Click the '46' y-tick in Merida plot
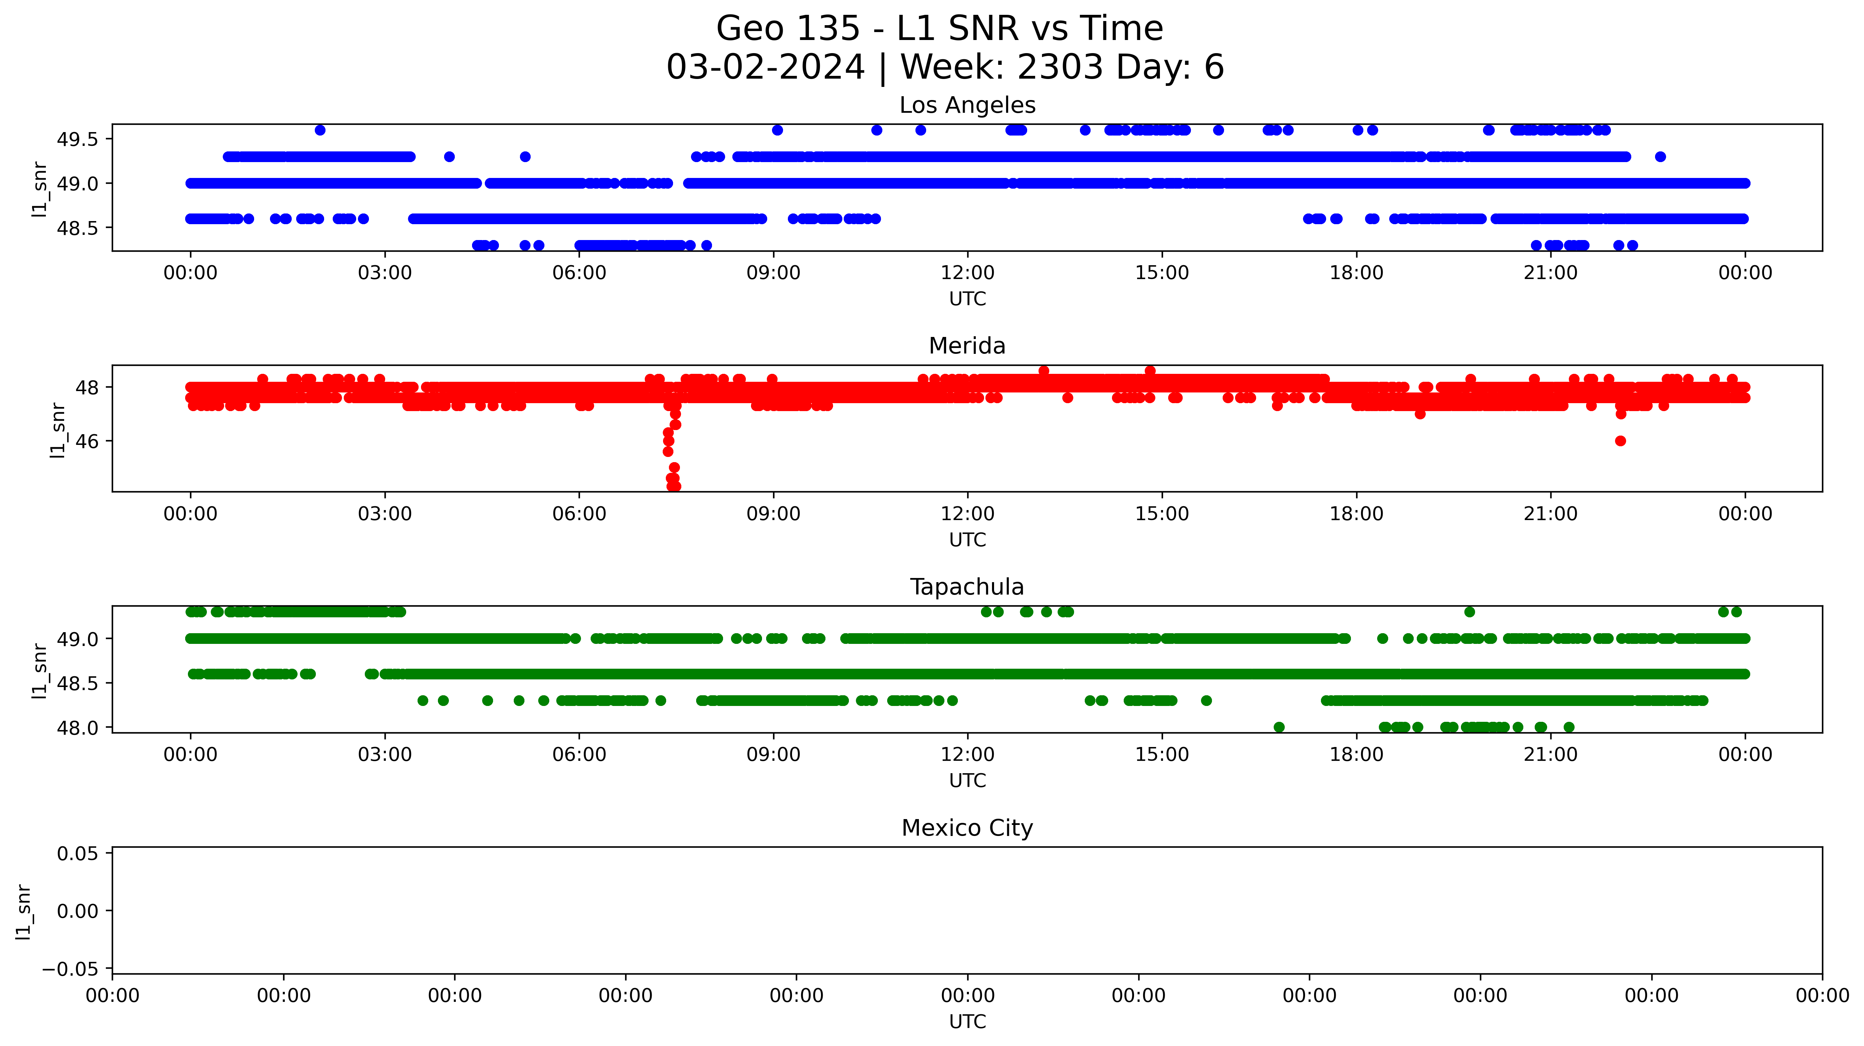 click(x=87, y=441)
